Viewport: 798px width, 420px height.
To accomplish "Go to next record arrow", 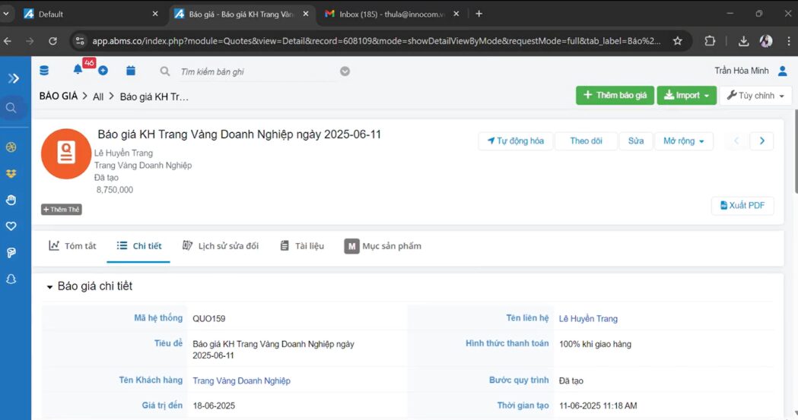I will click(761, 141).
